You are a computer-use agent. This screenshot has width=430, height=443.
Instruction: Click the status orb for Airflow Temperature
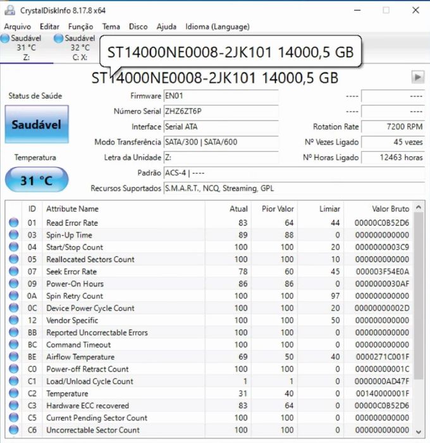[x=13, y=356]
